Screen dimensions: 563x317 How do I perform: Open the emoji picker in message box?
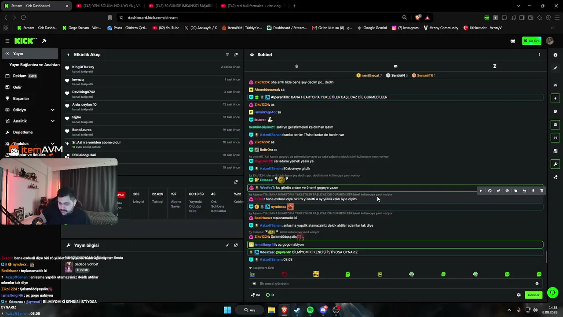[x=537, y=284]
